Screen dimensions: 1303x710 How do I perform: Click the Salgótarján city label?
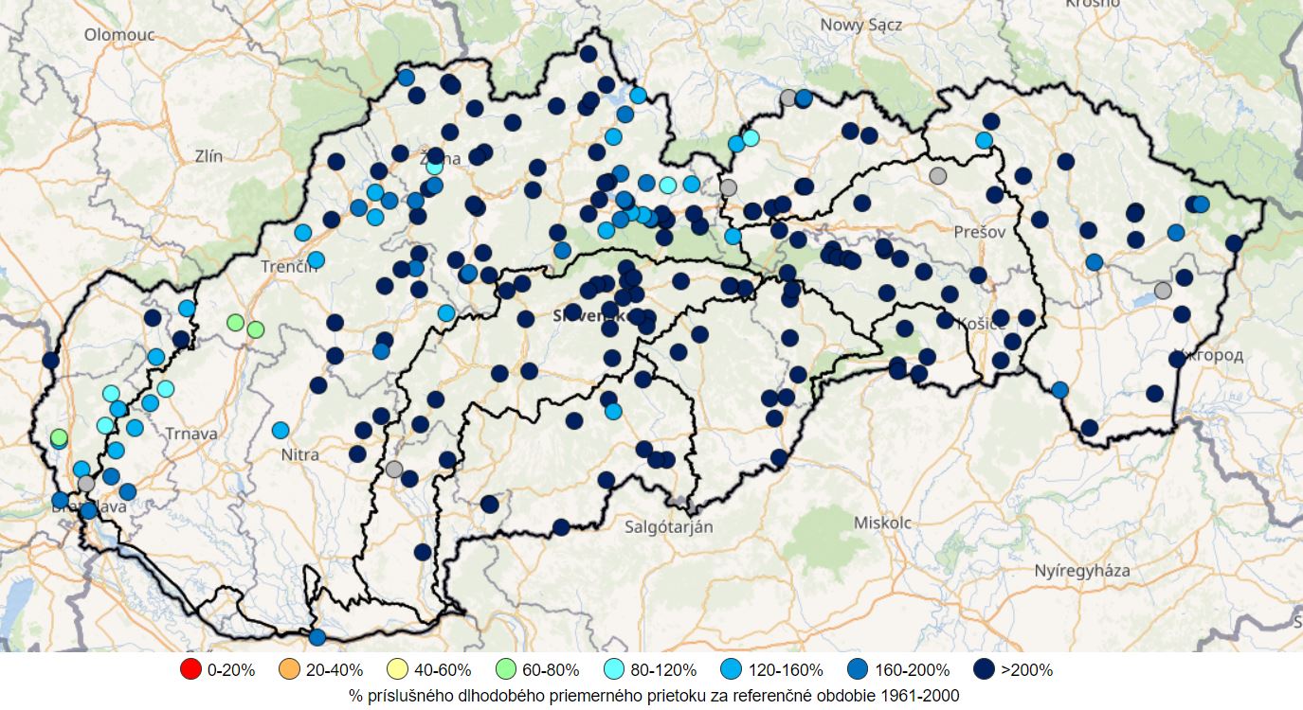point(669,526)
